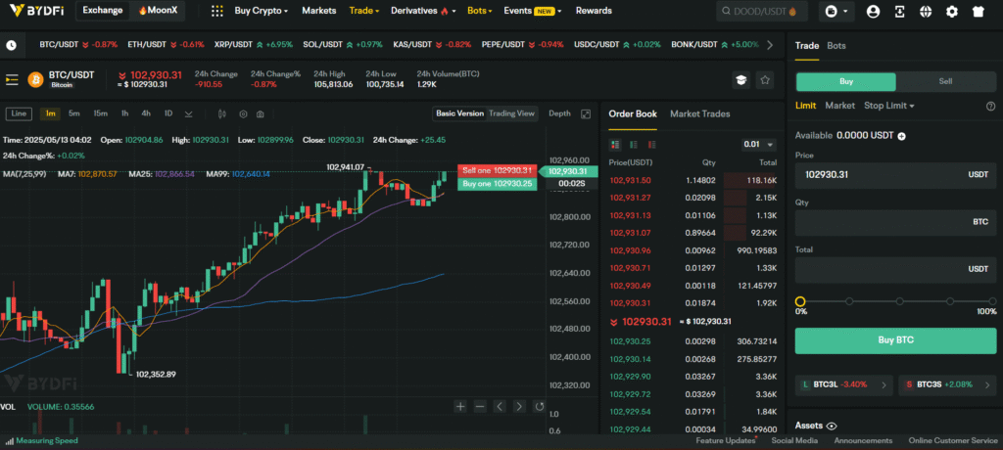This screenshot has height=450, width=1003.
Task: Take a chart snapshot camera icon
Action: click(x=261, y=114)
